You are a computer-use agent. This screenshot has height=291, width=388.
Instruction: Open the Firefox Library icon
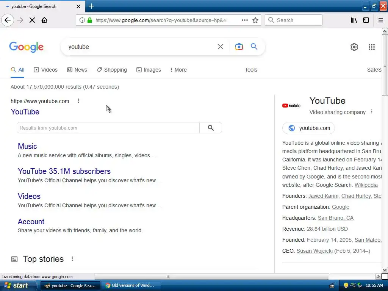coord(354,20)
